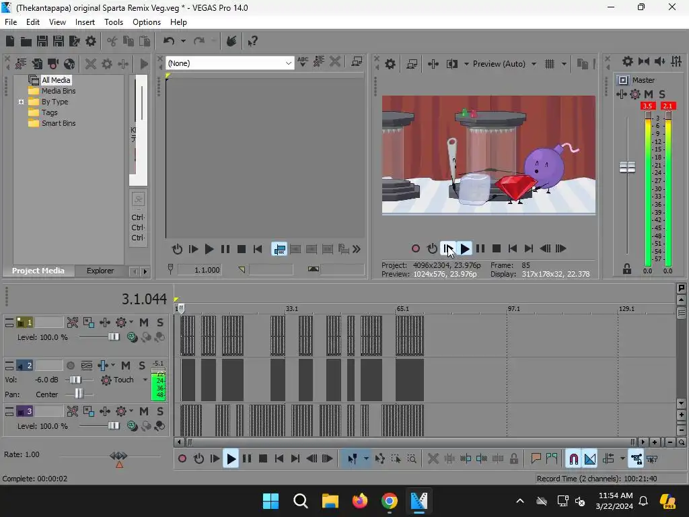This screenshot has width=689, height=517.
Task: Go to project end in preview
Action: 529,249
